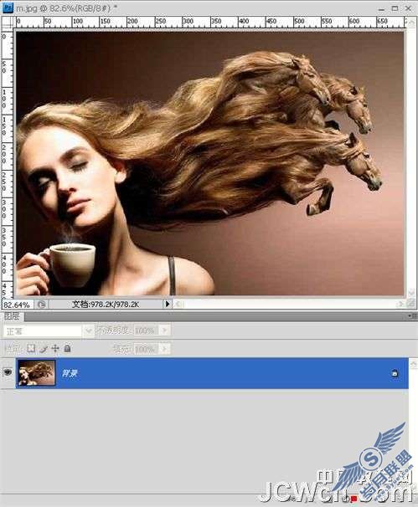Open the blend mode dropdown 正常
This screenshot has height=507, width=418.
click(x=49, y=330)
